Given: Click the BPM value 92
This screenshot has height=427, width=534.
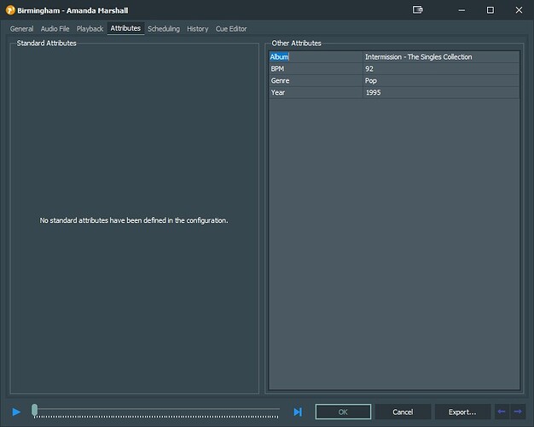Looking at the screenshot, I should tap(441, 69).
